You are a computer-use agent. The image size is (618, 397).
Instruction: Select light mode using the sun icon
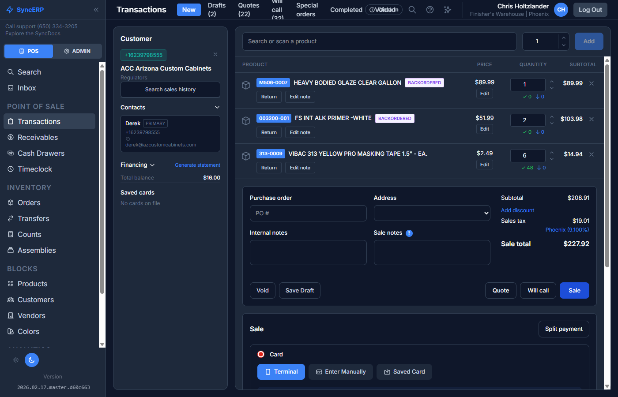click(16, 360)
